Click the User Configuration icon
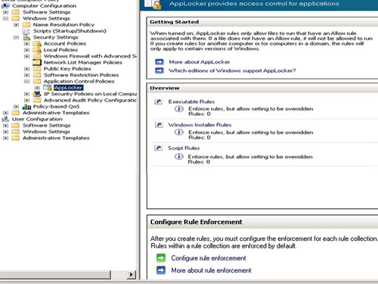Screen dimensions: 378x284 [5, 119]
